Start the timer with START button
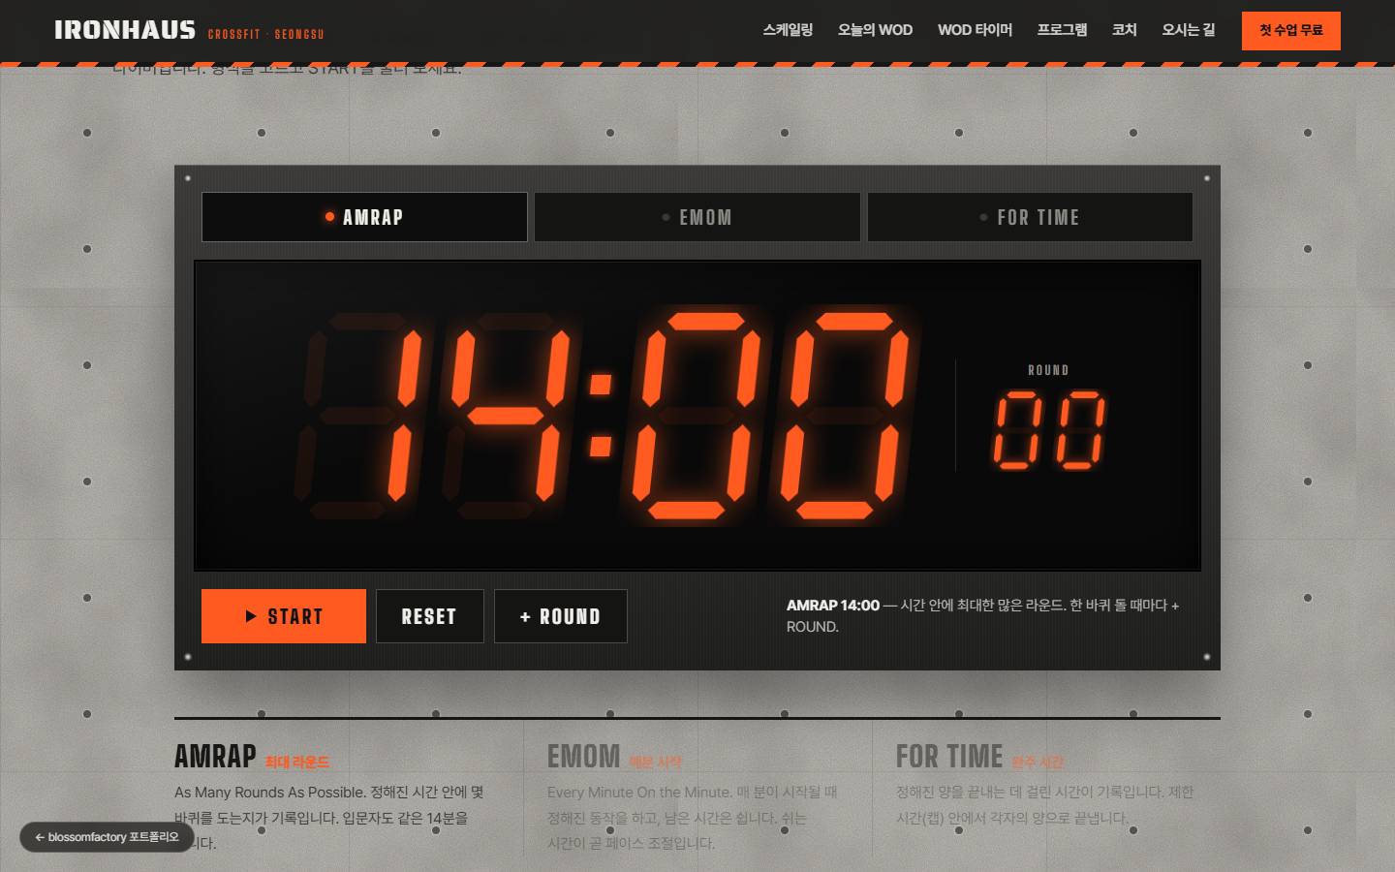 point(284,616)
